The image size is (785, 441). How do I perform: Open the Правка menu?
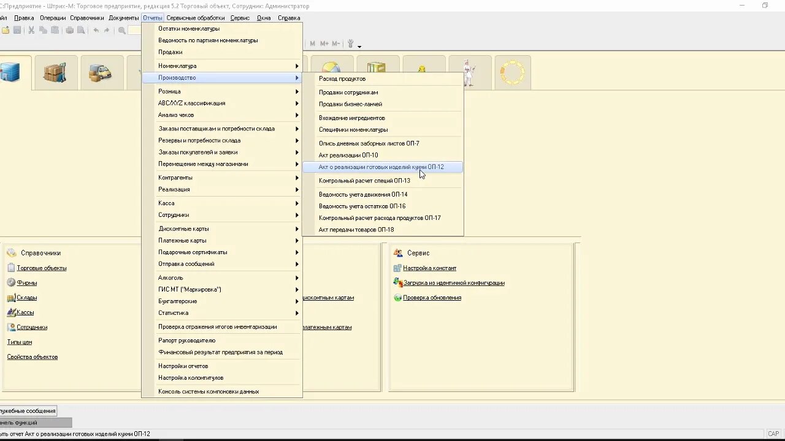click(24, 18)
